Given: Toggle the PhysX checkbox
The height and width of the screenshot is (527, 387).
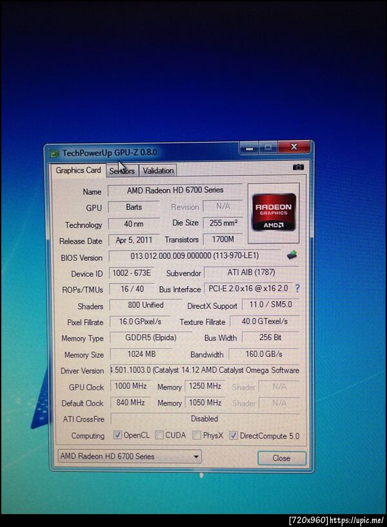Looking at the screenshot, I should [x=197, y=435].
